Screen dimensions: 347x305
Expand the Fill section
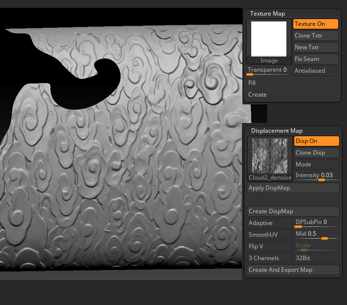click(292, 83)
